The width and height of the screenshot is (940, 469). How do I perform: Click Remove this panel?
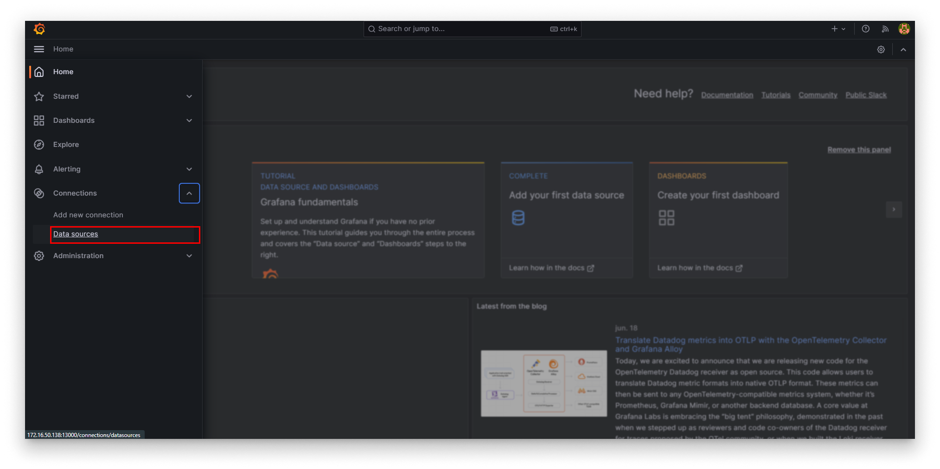(x=859, y=149)
